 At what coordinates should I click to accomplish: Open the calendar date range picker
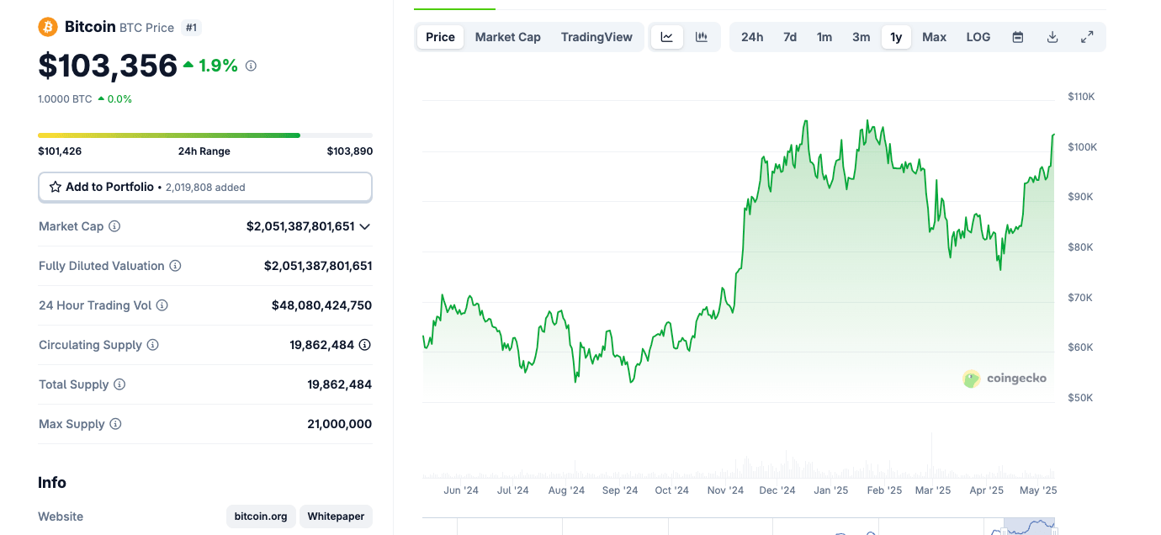(x=1018, y=37)
